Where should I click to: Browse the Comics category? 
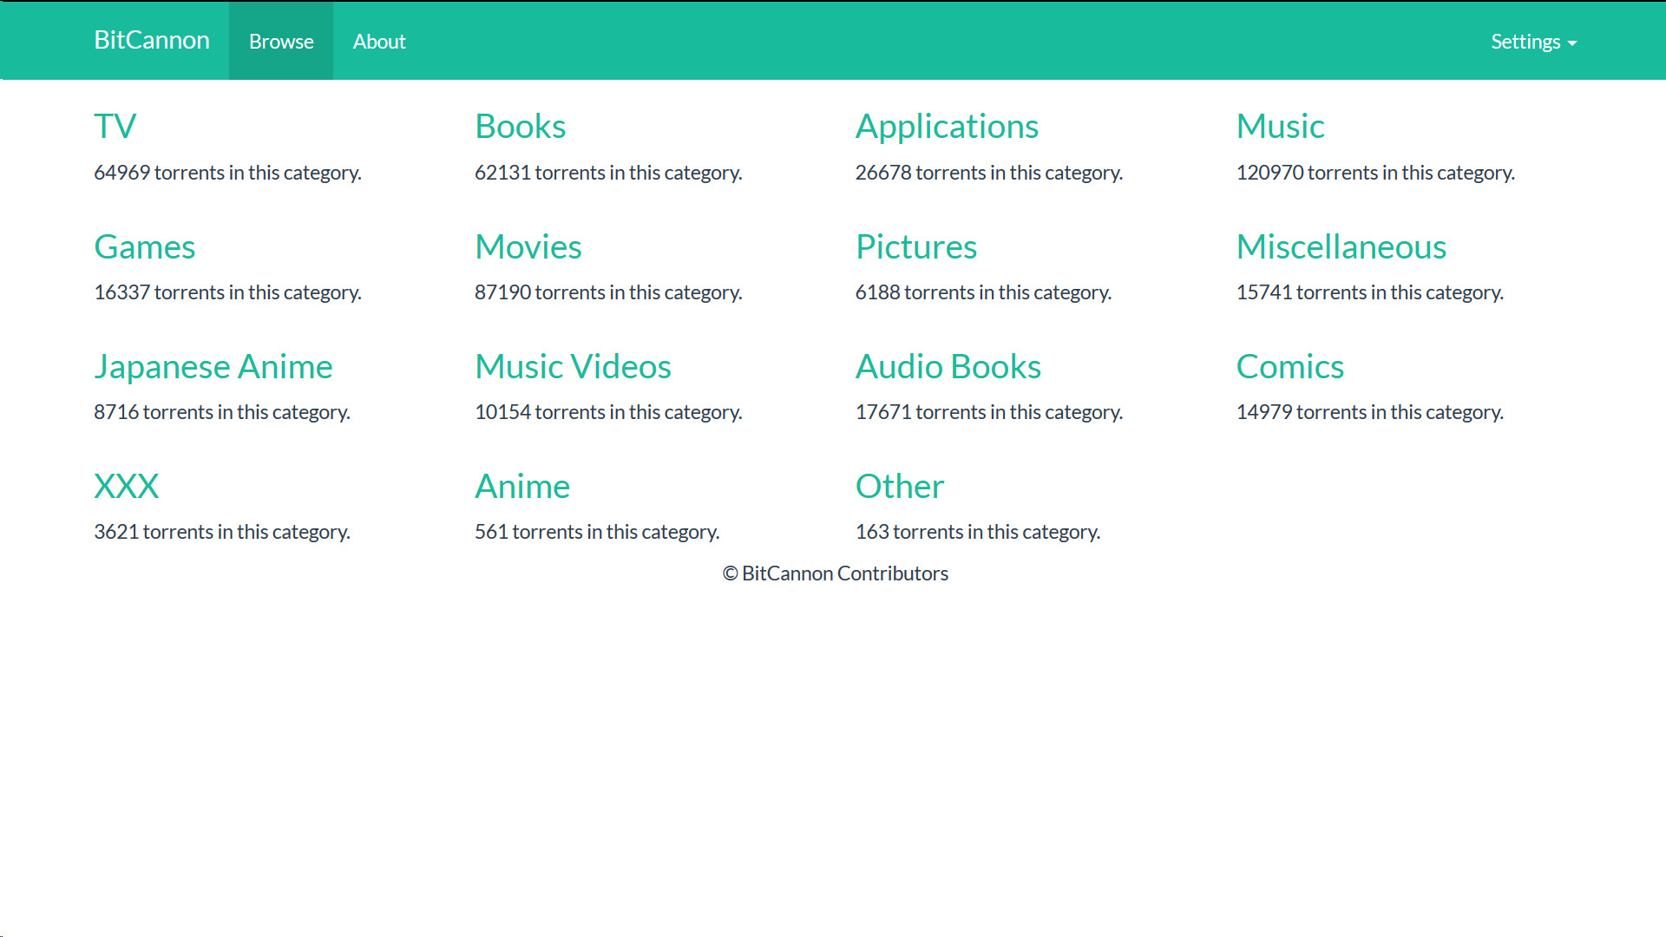pos(1289,367)
